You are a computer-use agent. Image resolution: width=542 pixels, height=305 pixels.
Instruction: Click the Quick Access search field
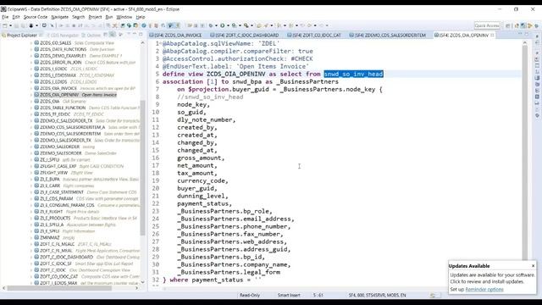click(x=487, y=25)
